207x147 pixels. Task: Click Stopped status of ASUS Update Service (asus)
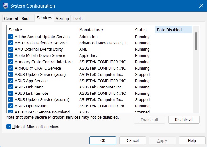click(142, 75)
